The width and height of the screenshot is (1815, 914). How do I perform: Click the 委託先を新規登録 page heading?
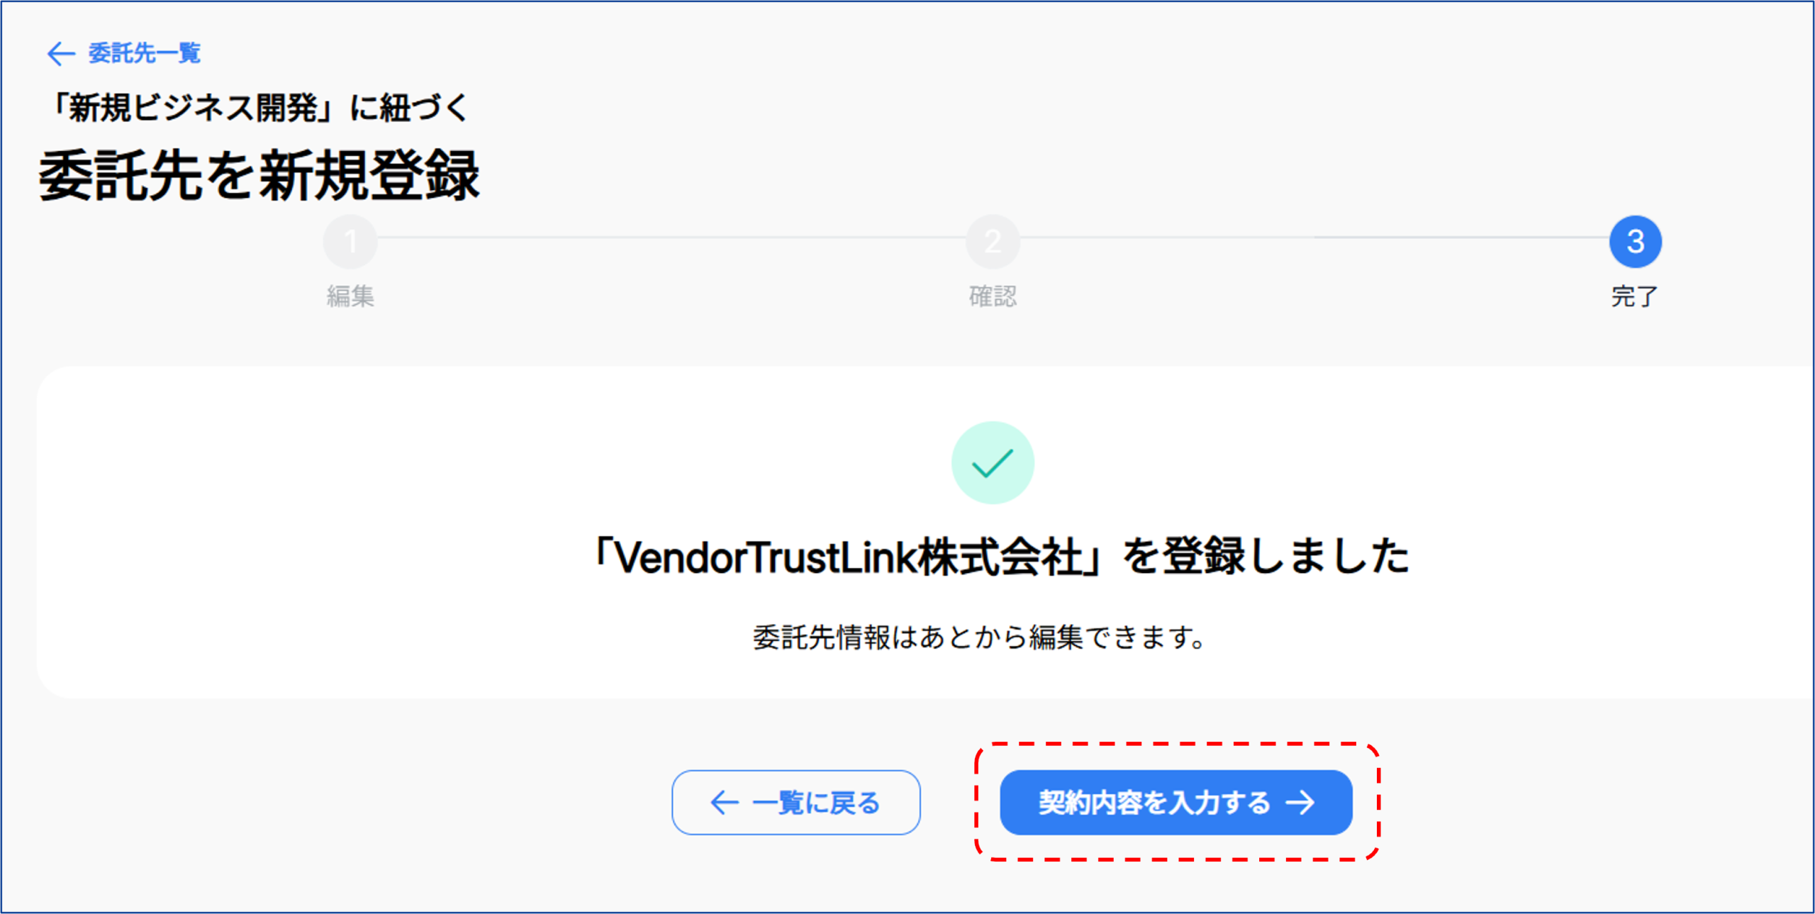(259, 176)
